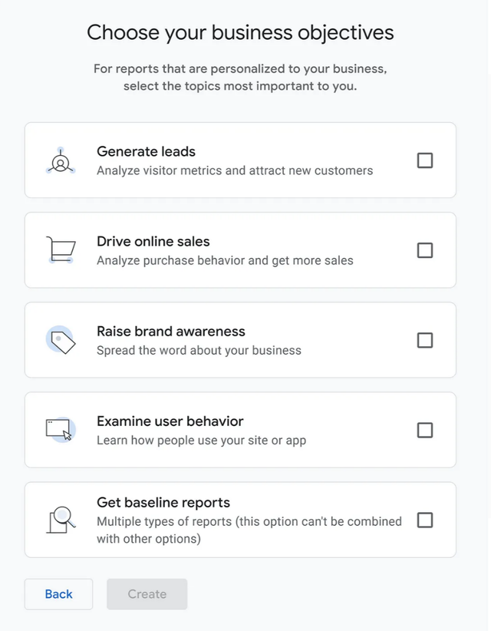
Task: Check the Generate leads checkbox
Action: (x=424, y=160)
